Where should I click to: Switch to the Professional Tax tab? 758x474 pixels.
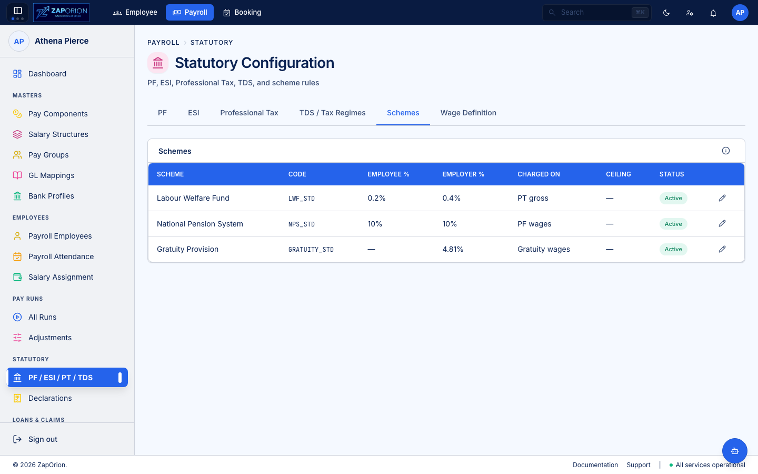(249, 113)
